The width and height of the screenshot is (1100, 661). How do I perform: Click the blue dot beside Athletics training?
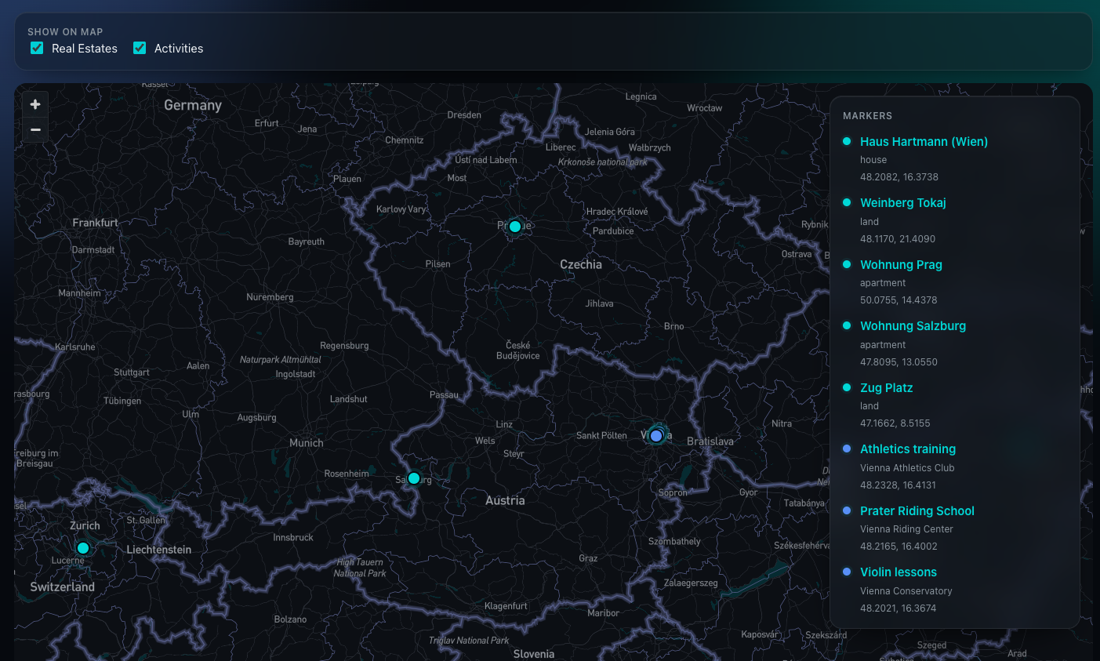click(847, 449)
